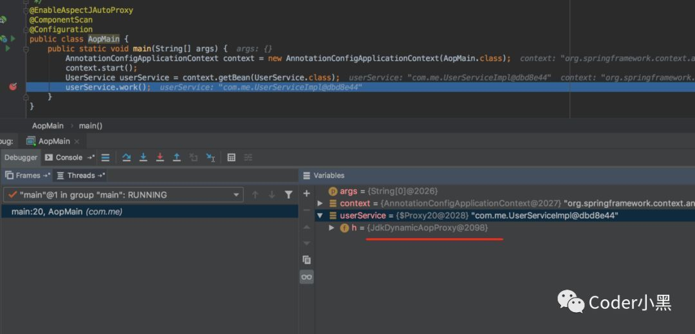Image resolution: width=695 pixels, height=334 pixels.
Task: Select the Threads tab
Action: 80,175
